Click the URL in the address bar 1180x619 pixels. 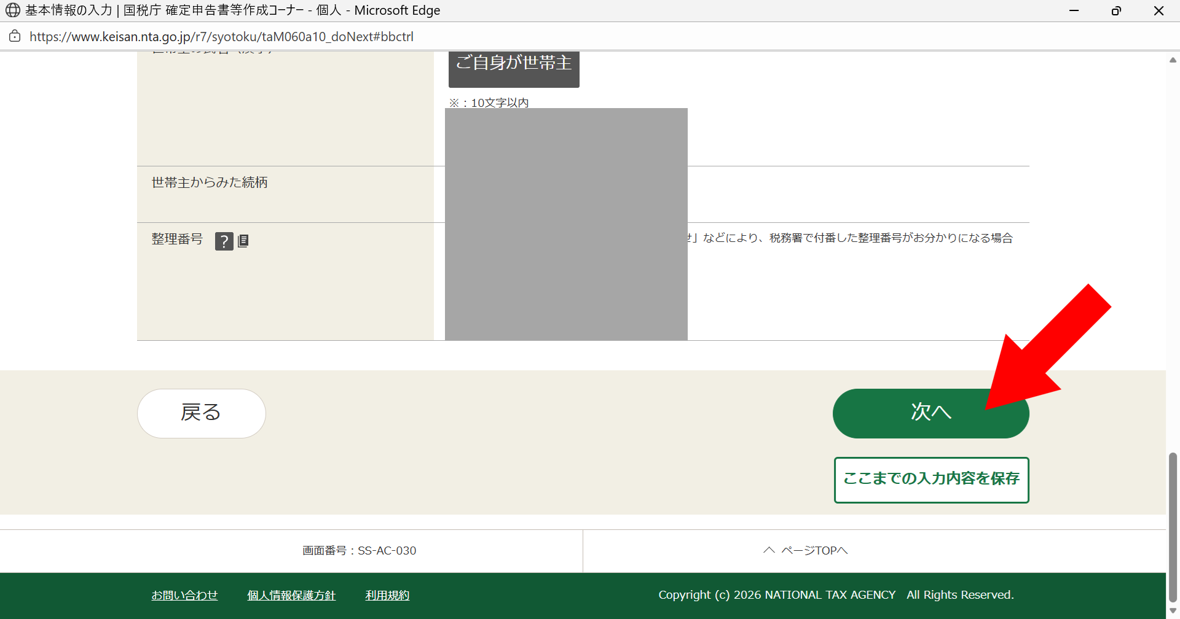tap(221, 37)
